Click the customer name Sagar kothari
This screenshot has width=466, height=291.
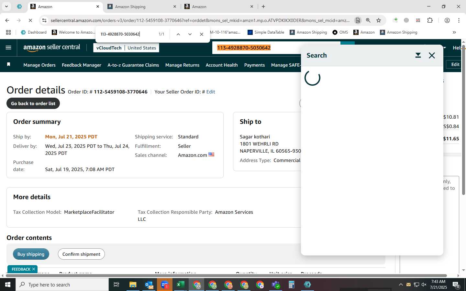coord(255,137)
